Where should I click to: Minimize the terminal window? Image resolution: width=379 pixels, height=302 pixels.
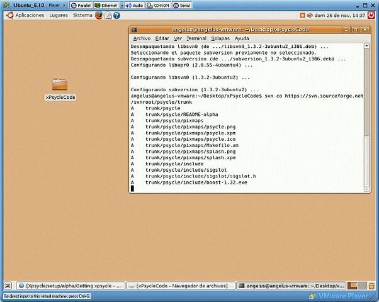tap(346, 30)
